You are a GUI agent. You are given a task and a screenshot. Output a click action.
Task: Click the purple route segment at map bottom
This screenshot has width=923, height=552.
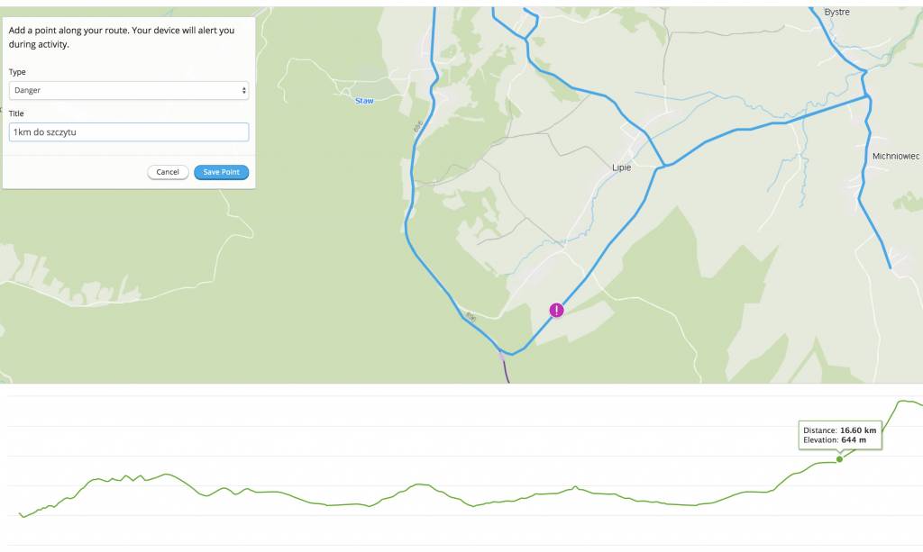(506, 371)
